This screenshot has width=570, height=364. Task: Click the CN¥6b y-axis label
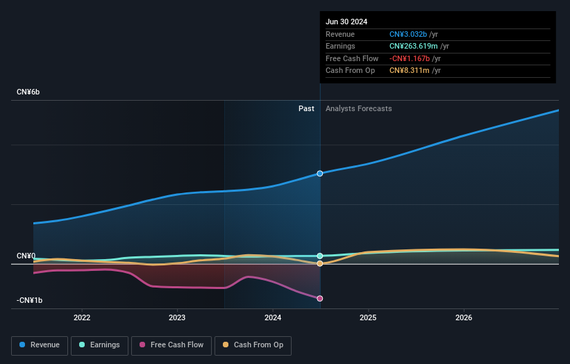28,92
